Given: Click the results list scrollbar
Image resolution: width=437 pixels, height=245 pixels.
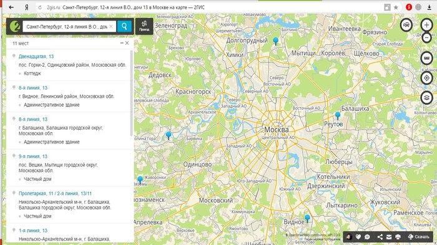Looking at the screenshot, I should coord(132,94).
